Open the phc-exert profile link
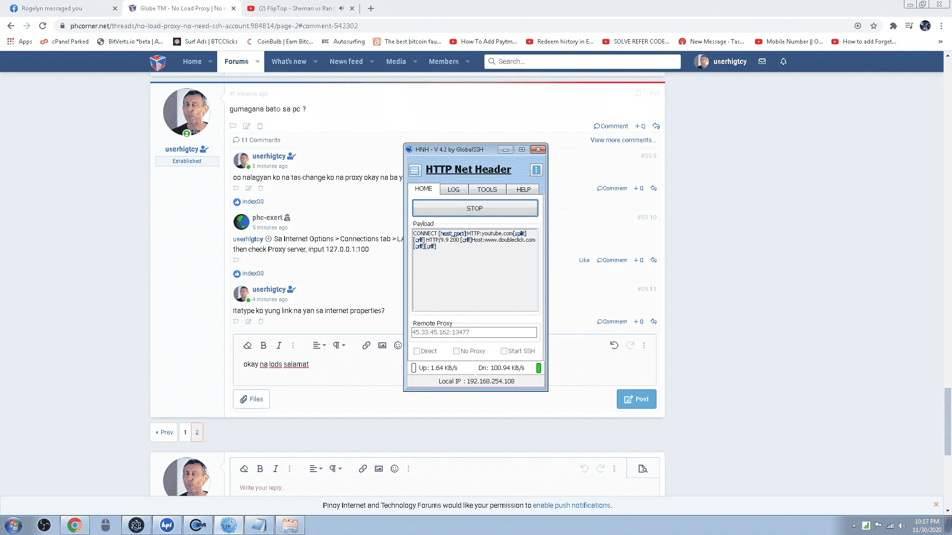 [267, 217]
